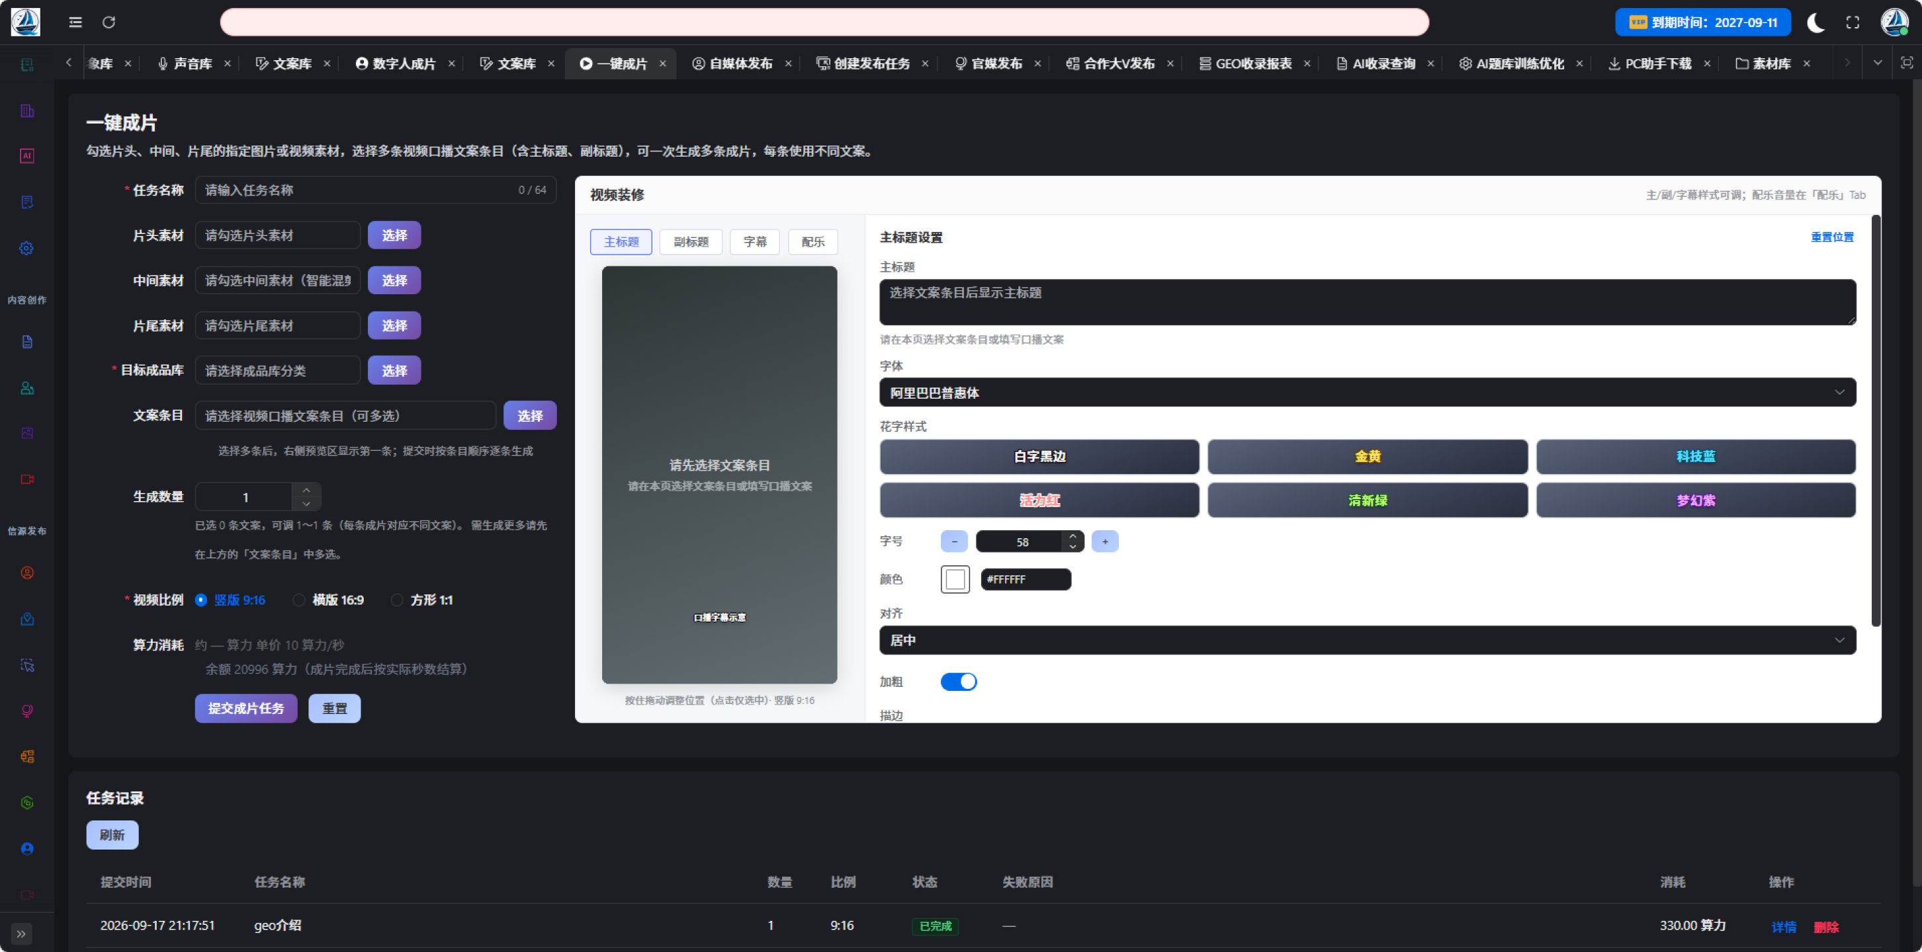
Task: Open the 字体 font dropdown
Action: tap(1367, 392)
